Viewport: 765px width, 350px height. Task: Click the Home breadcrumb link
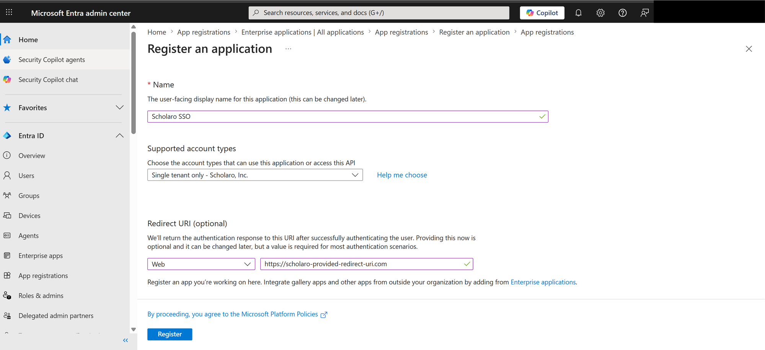(x=157, y=32)
